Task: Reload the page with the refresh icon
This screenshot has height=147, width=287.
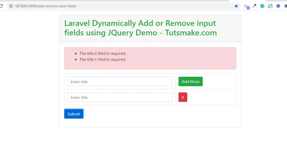Action: pyautogui.click(x=1, y=6)
